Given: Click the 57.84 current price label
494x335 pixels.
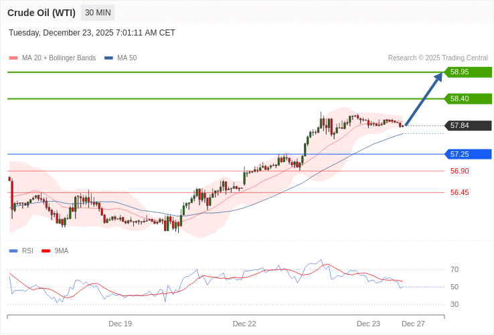Looking at the screenshot, I should pos(468,125).
